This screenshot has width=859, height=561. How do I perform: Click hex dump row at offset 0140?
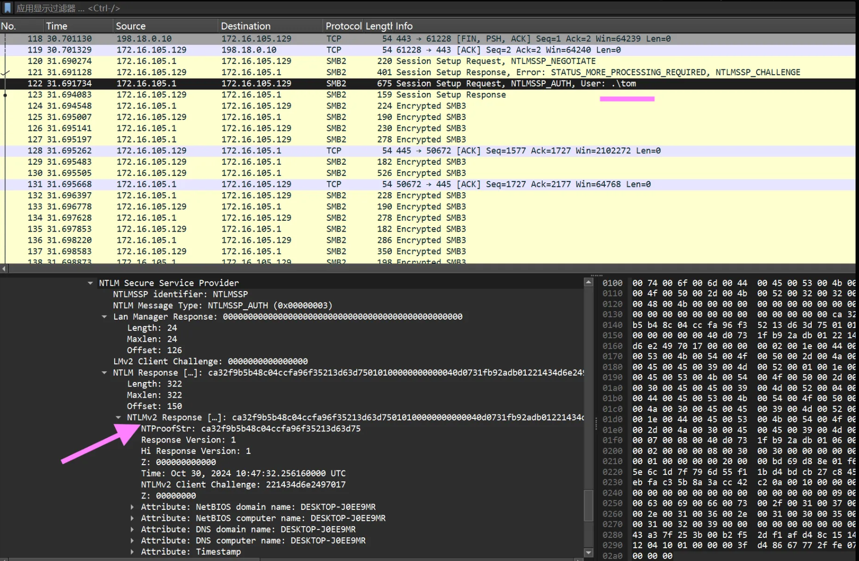tap(729, 325)
